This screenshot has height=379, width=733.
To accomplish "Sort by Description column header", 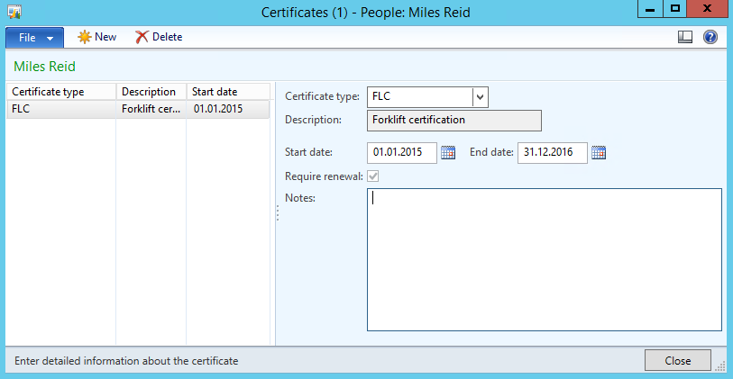I will point(150,92).
